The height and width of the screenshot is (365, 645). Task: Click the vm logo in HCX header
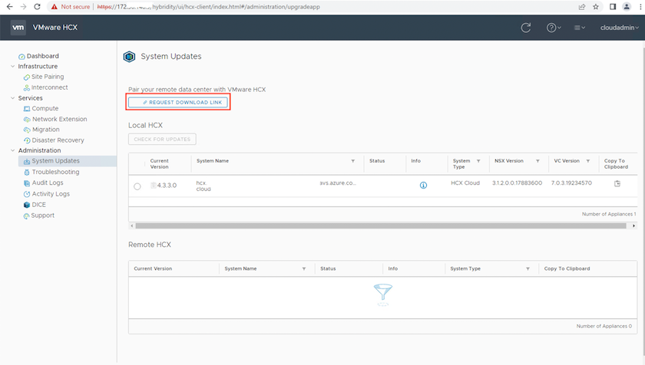[18, 28]
